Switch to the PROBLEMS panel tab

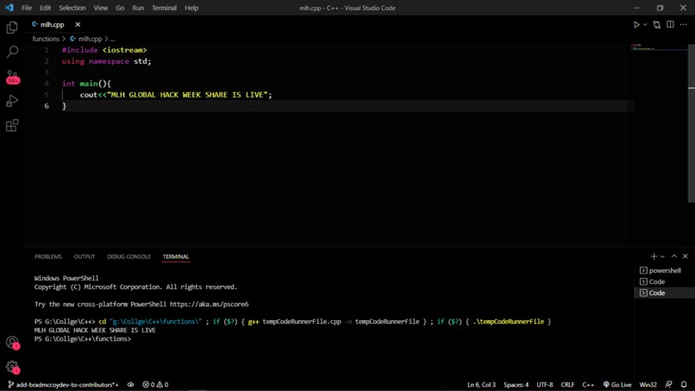click(x=48, y=256)
